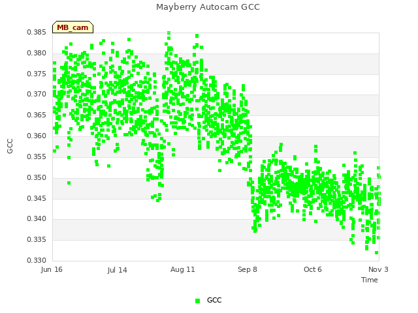The height and width of the screenshot is (313, 418).
Task: Click the green GCC legend swatch
Action: coord(197,301)
